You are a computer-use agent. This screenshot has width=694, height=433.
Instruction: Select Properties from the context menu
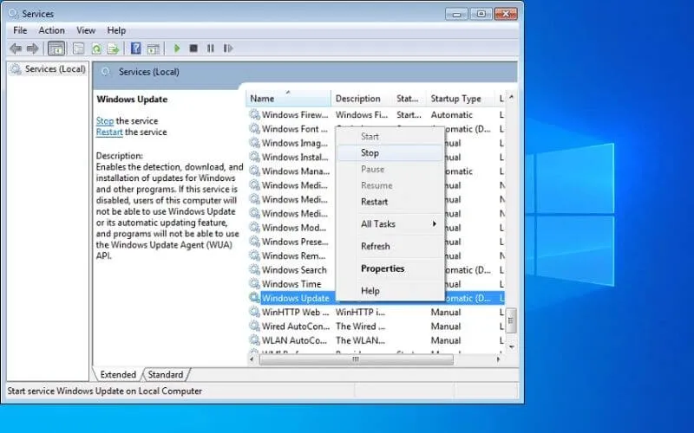click(x=383, y=268)
